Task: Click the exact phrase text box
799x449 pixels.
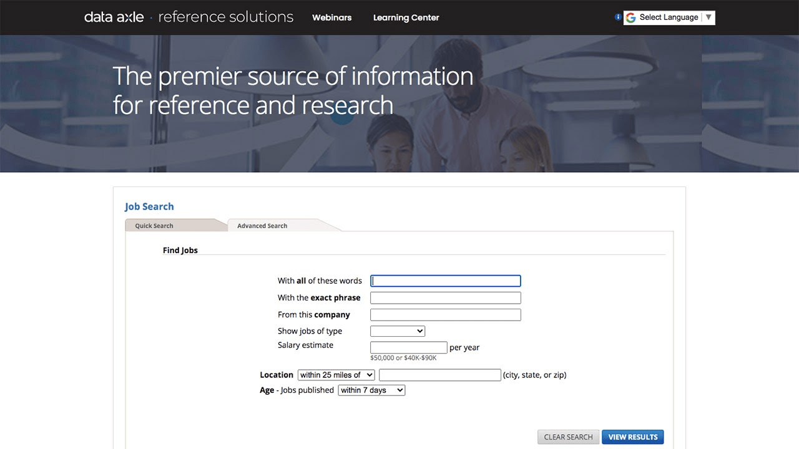Action: click(445, 298)
